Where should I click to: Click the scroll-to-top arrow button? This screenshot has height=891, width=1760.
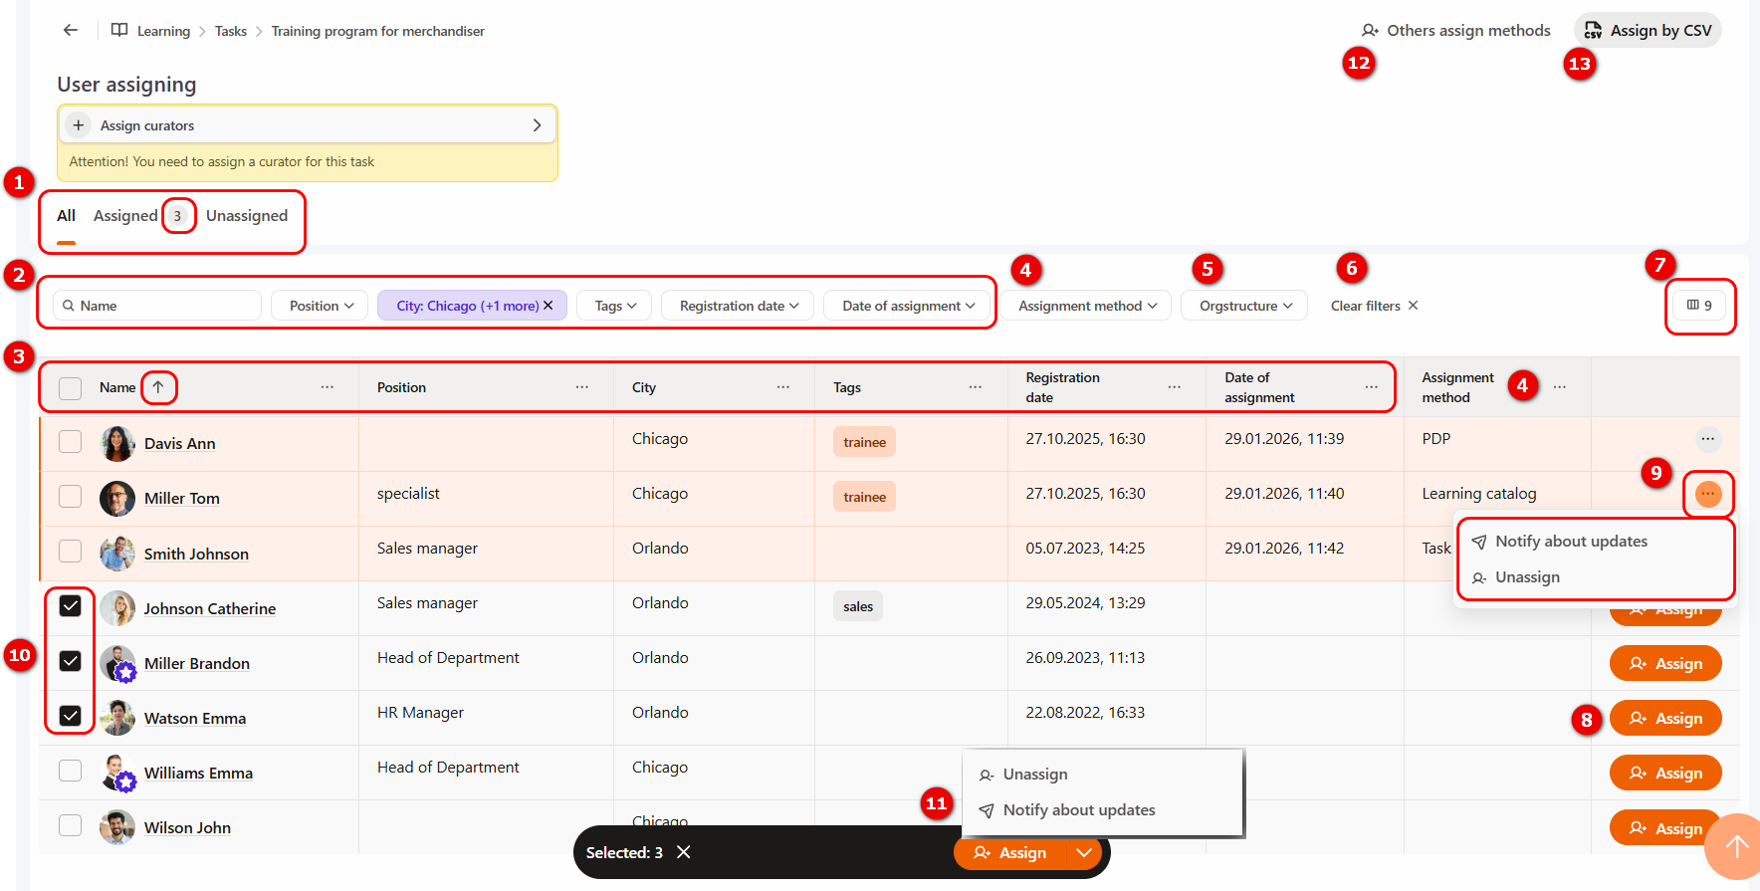click(x=1736, y=846)
